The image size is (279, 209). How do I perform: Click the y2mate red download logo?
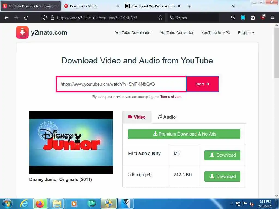click(22, 32)
